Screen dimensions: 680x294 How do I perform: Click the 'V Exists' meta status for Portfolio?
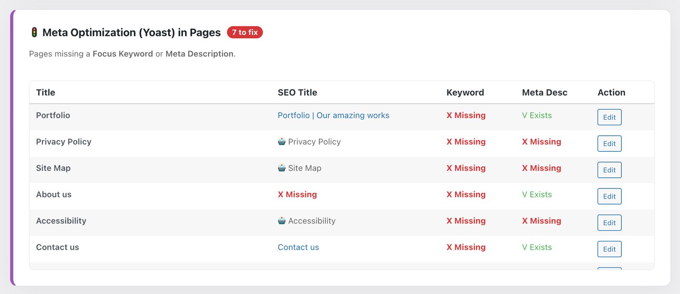pos(537,115)
